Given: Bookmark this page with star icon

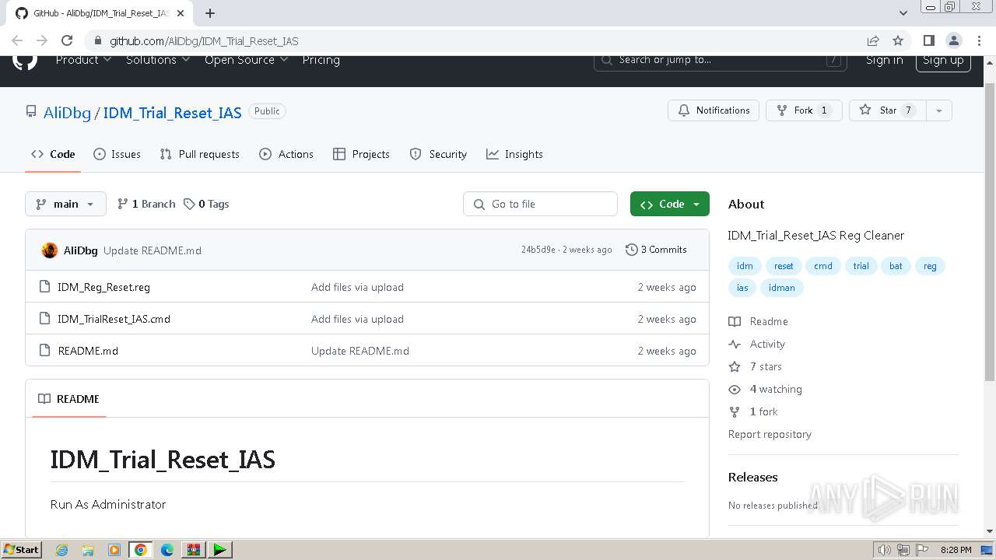Looking at the screenshot, I should [x=898, y=40].
